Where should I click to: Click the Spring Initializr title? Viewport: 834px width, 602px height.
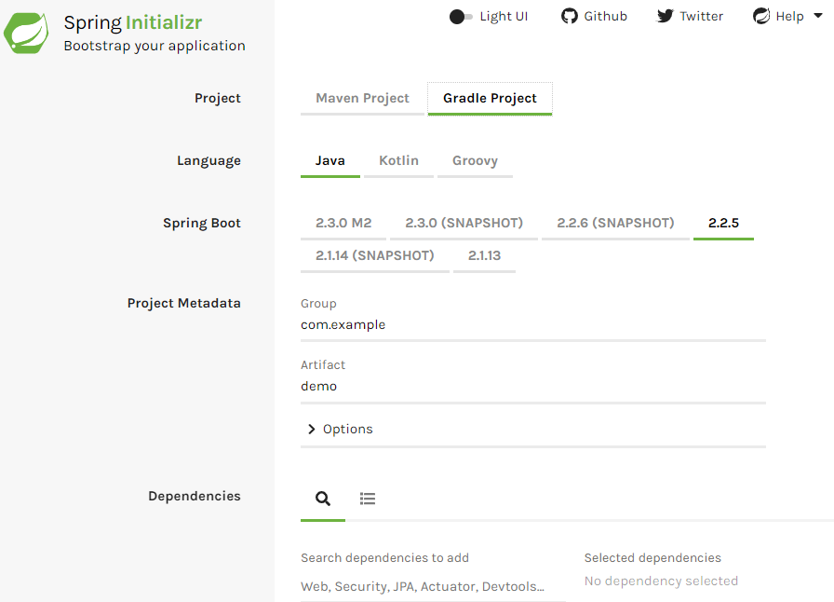133,23
